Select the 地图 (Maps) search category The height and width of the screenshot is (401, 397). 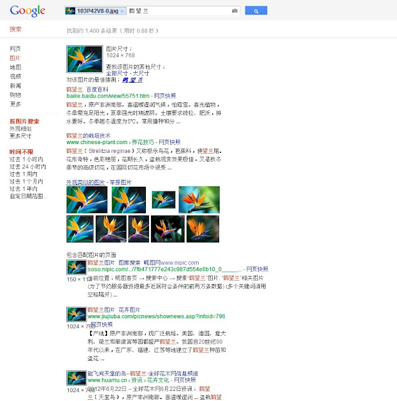15,67
